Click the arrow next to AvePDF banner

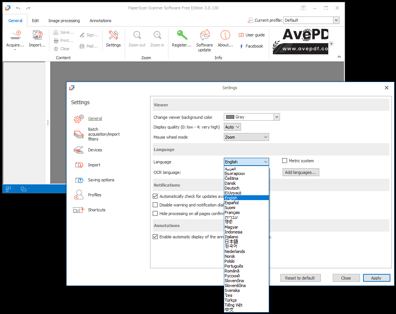tap(331, 43)
